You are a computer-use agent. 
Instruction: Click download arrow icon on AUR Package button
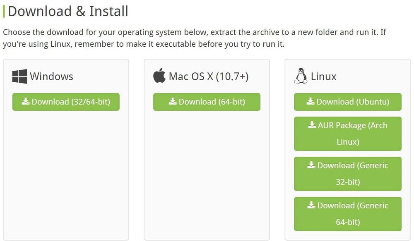[x=312, y=125]
